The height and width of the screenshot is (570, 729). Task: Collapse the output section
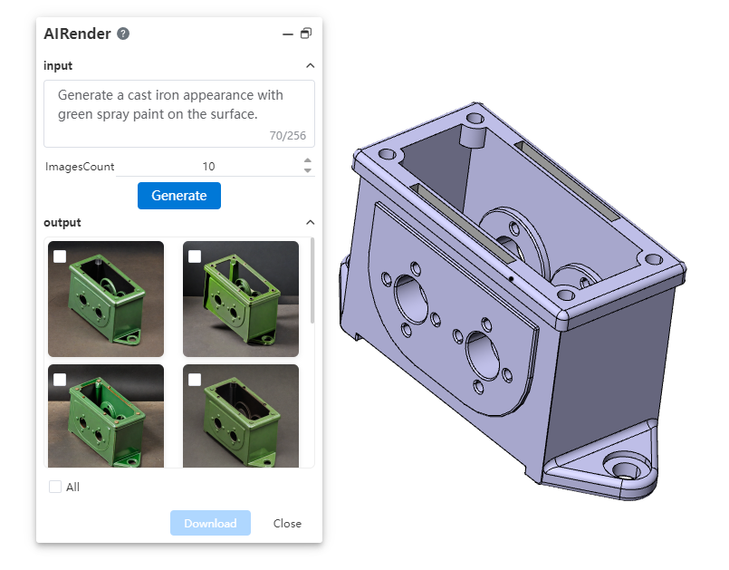[x=310, y=223]
